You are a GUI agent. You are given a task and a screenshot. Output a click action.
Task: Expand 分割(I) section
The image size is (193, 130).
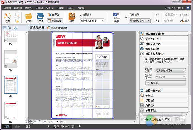pos(164,95)
